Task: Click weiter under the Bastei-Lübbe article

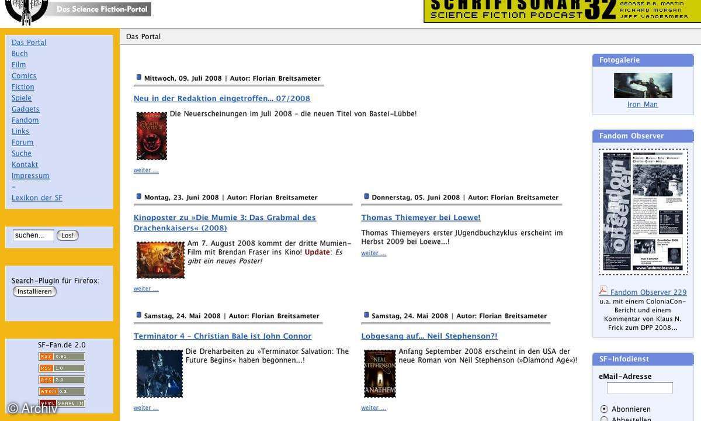Action: [146, 171]
